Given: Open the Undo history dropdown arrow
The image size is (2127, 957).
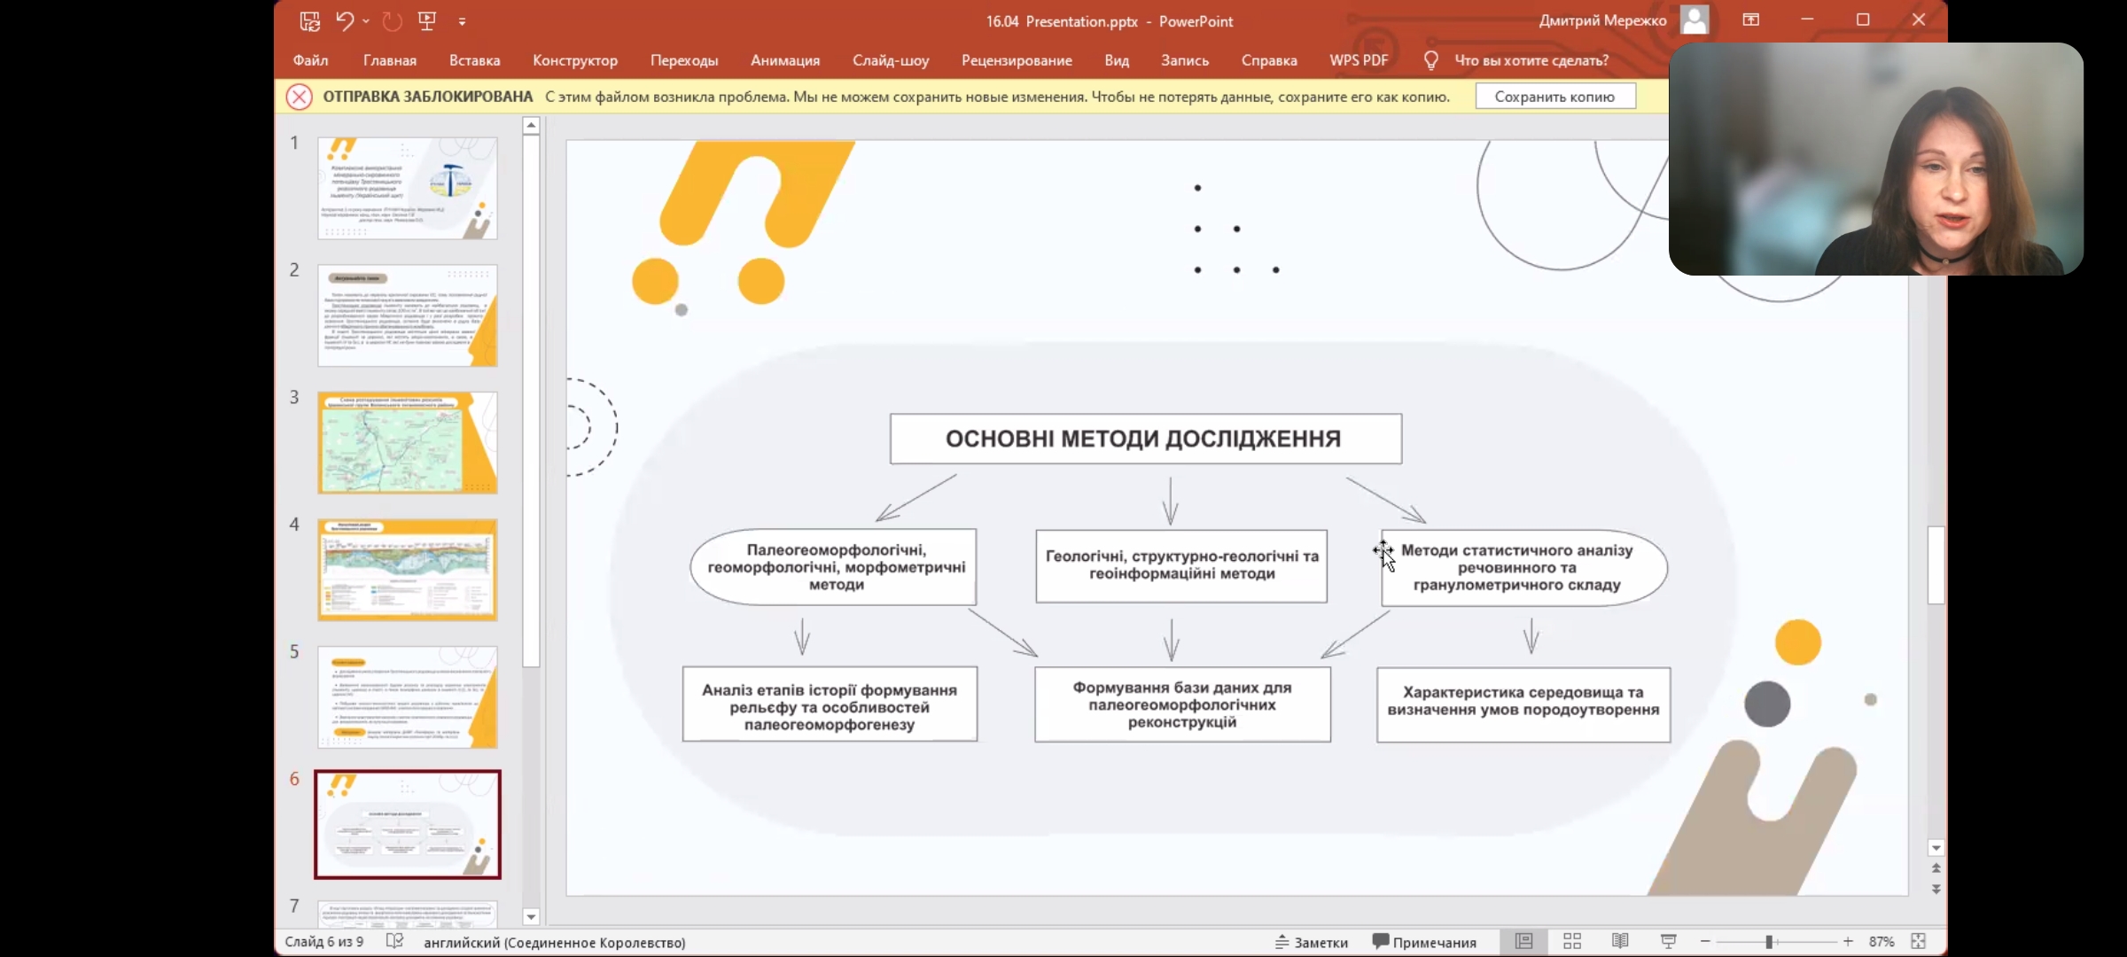Looking at the screenshot, I should (x=366, y=21).
